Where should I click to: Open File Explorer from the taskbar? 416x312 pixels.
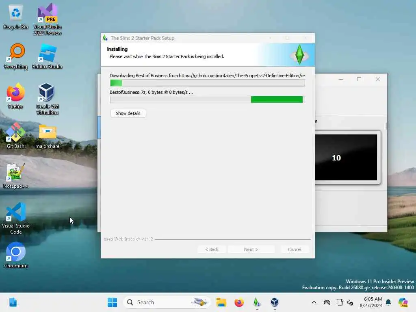pyautogui.click(x=221, y=302)
